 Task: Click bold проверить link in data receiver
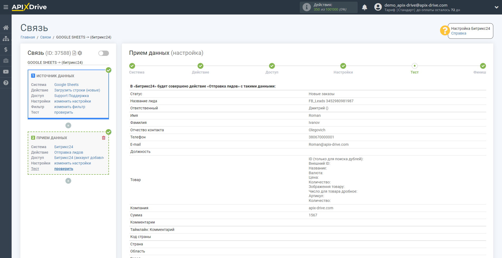(64, 169)
